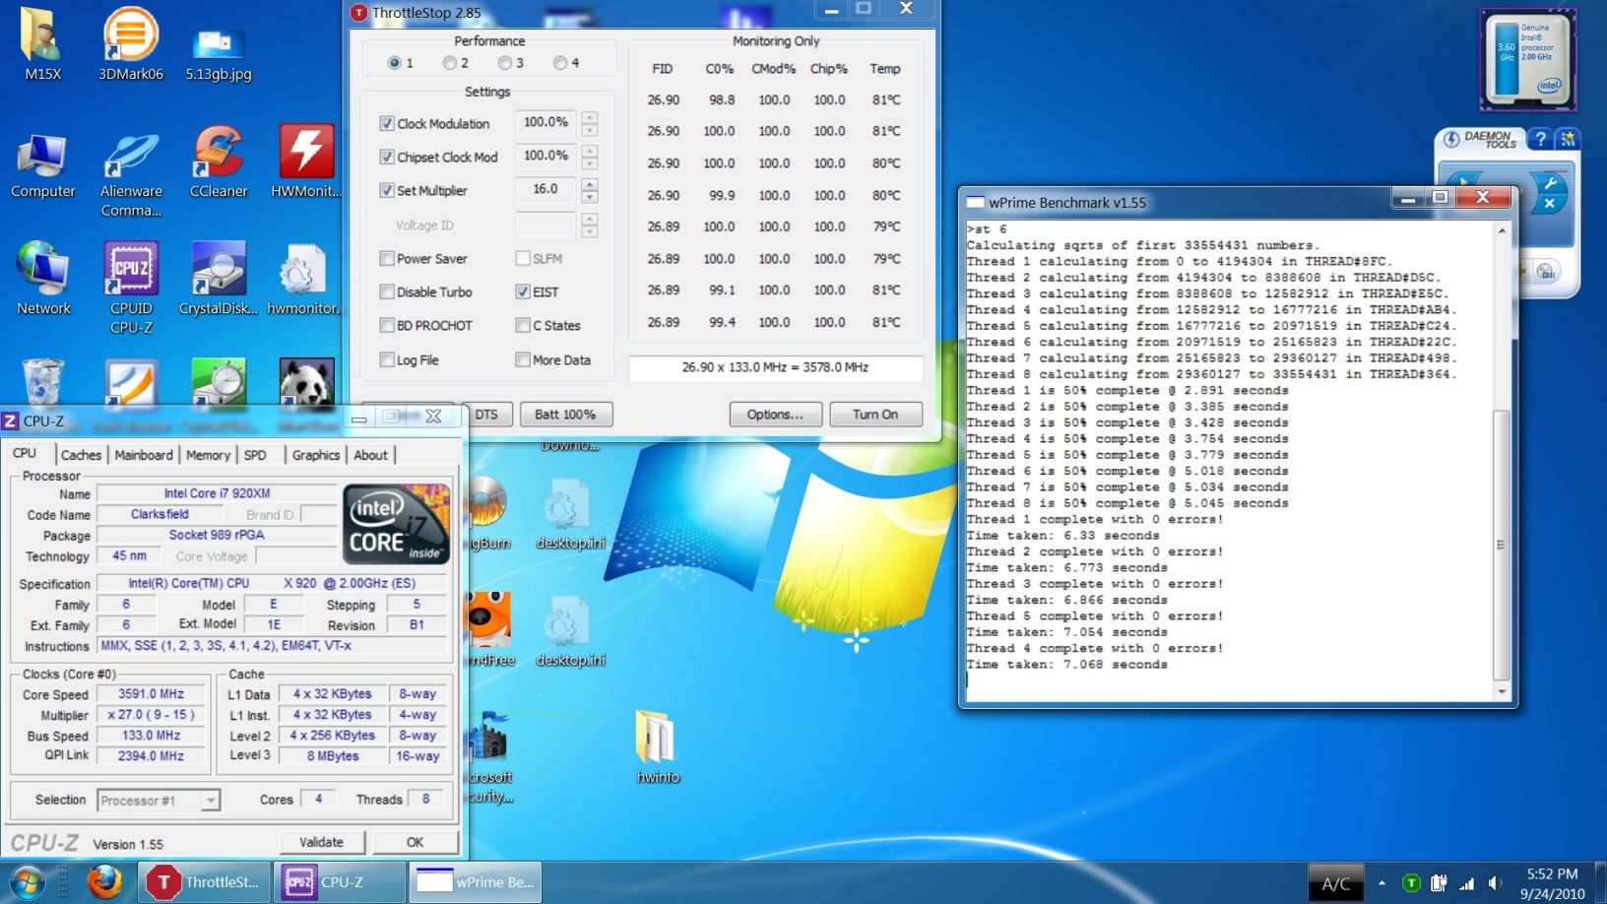Select performance profile 1 radio button

click(x=395, y=63)
